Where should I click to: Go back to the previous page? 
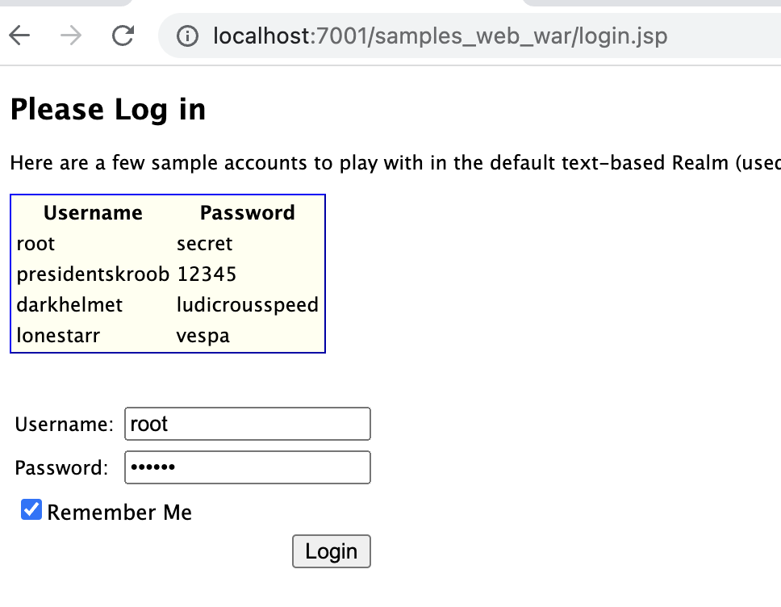point(19,36)
